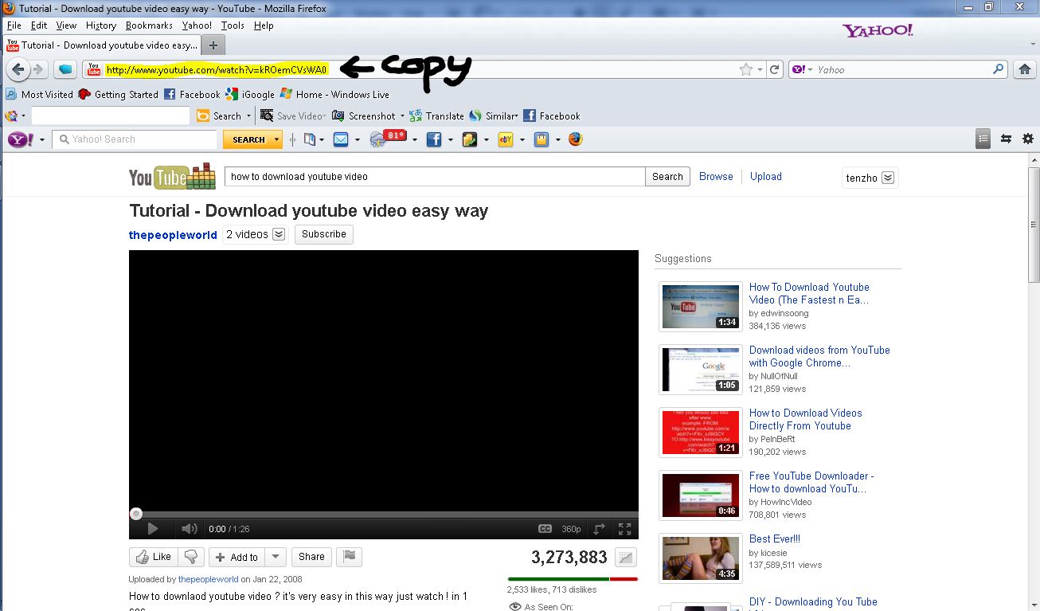The height and width of the screenshot is (611, 1040).
Task: Go back with the browser Back arrow
Action: click(x=18, y=69)
